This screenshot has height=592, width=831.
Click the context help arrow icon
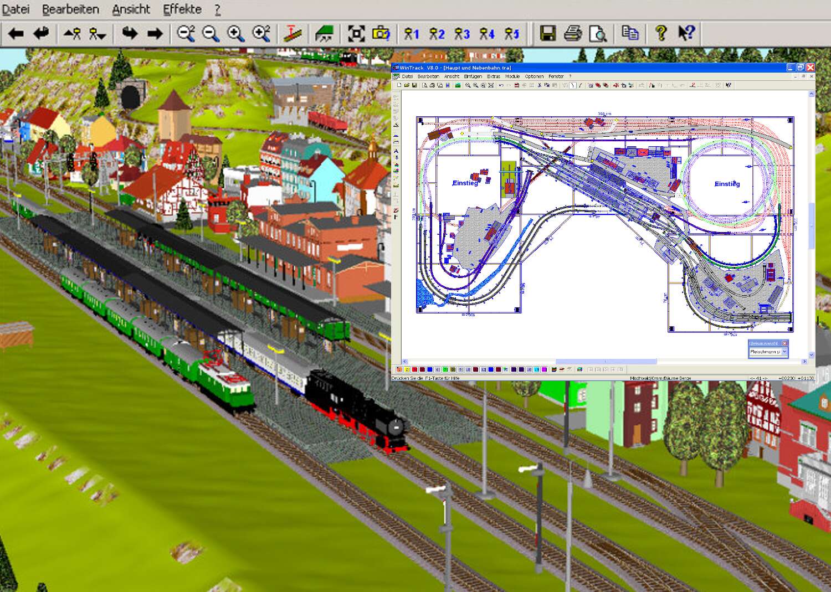click(685, 33)
